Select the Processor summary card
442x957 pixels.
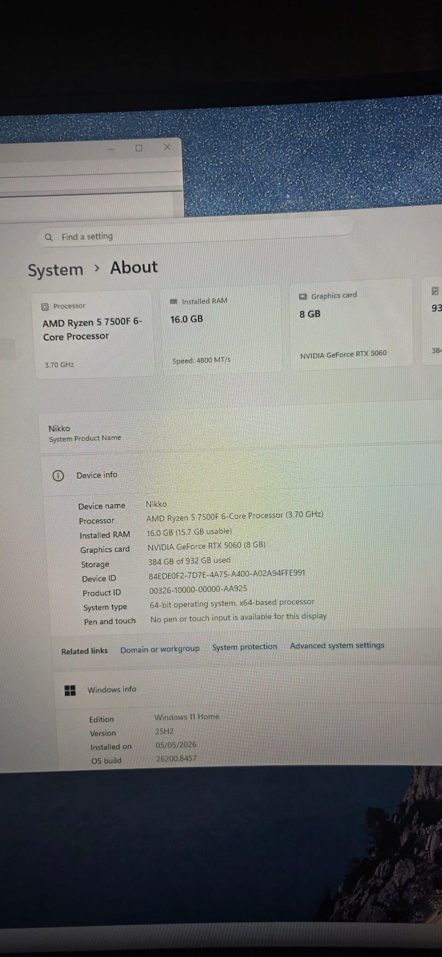pos(93,334)
